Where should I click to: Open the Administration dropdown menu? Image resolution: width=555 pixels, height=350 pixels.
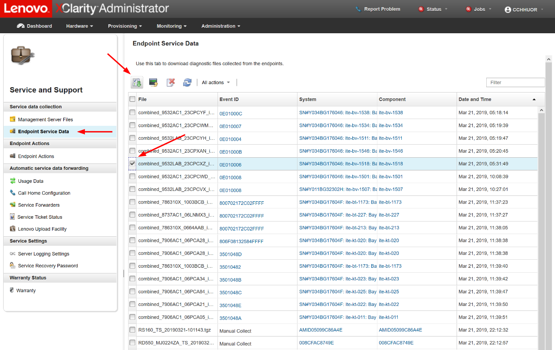(221, 26)
